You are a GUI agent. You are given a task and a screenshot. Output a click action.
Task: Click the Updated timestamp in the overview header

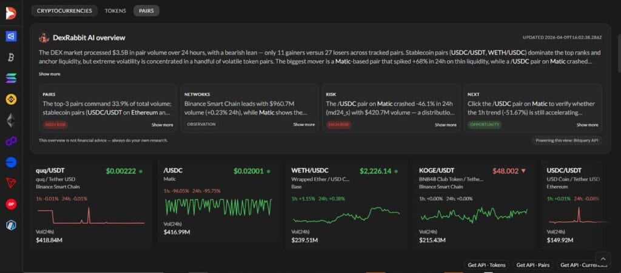pos(562,38)
